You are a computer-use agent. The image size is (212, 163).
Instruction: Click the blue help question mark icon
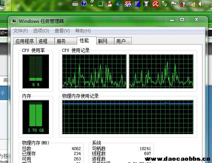point(84,3)
